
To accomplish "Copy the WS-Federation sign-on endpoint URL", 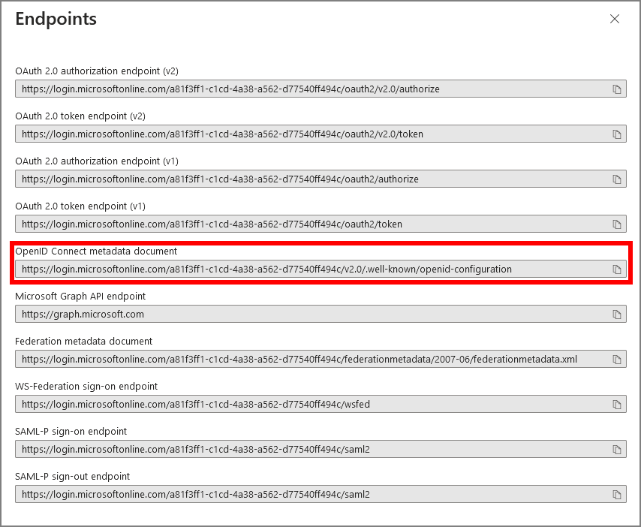I will [617, 405].
